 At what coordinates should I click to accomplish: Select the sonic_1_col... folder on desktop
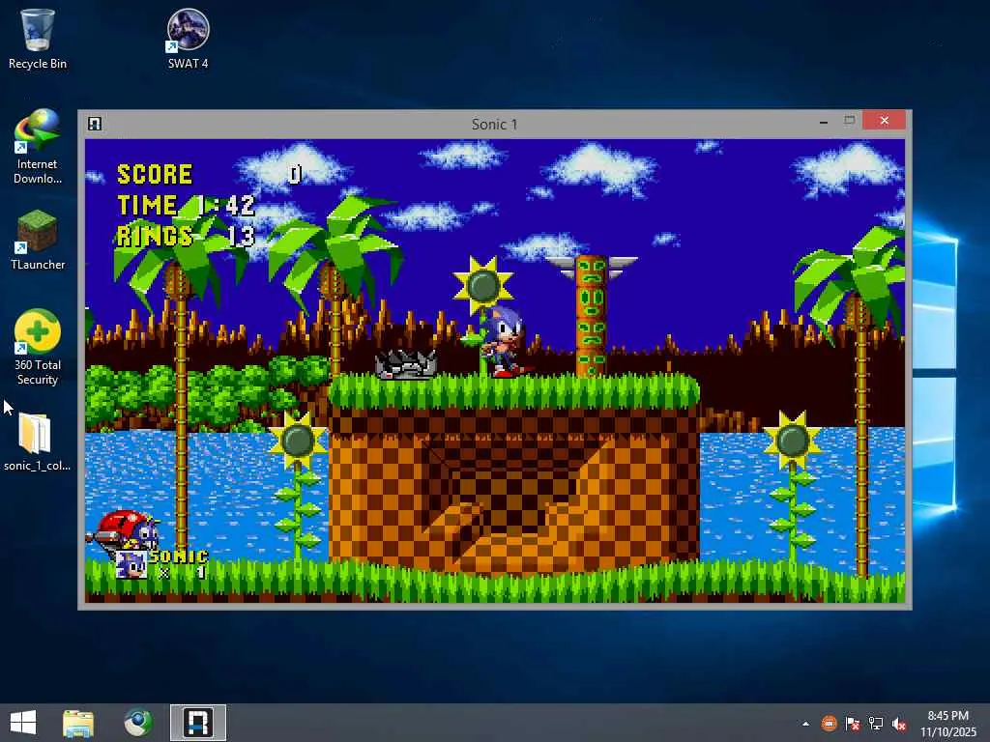[x=37, y=442]
